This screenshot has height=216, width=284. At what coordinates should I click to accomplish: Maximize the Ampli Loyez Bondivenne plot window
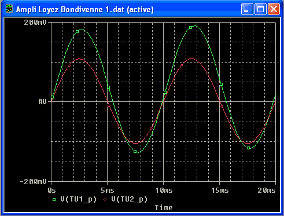coord(260,9)
